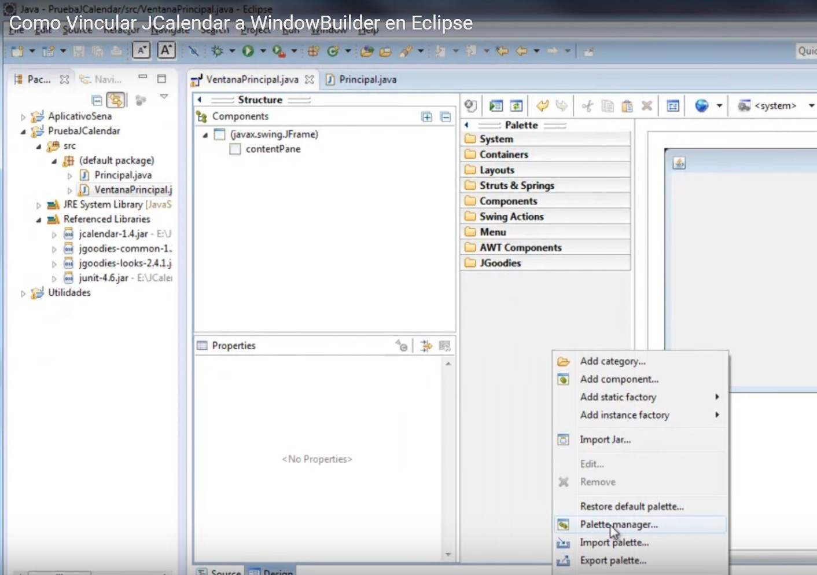
Task: Click the Back navigation arrow in main toolbar
Action: 521,51
